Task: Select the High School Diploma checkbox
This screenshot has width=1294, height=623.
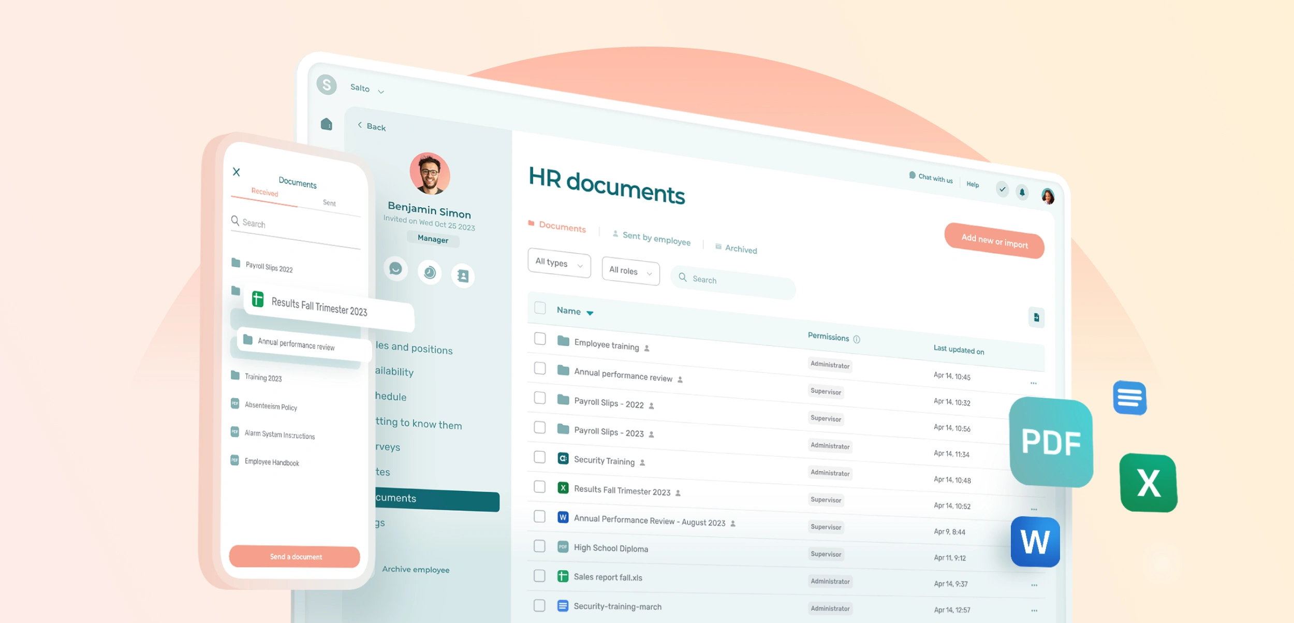Action: click(x=539, y=546)
